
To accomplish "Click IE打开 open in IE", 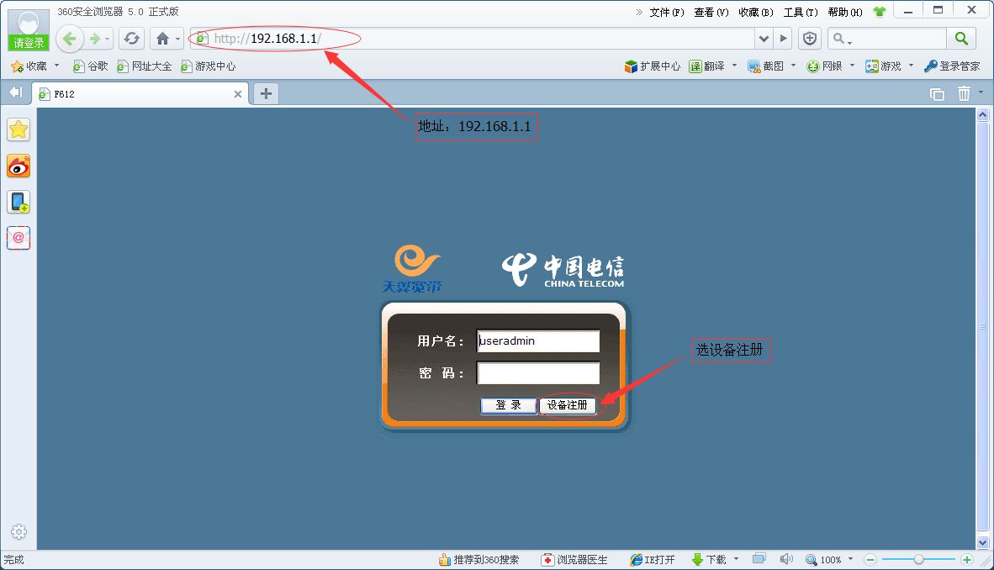I will tap(653, 560).
